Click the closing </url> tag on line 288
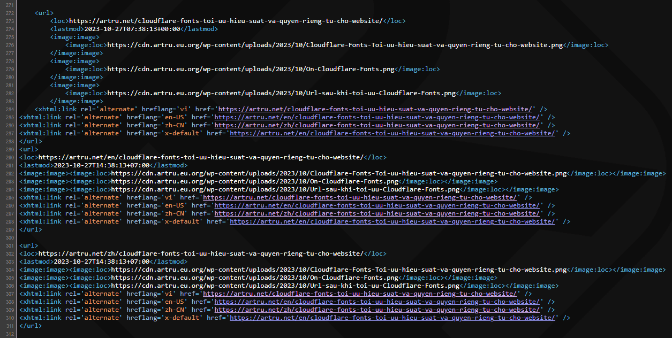Viewport: 672px width, 338px height. (31, 141)
